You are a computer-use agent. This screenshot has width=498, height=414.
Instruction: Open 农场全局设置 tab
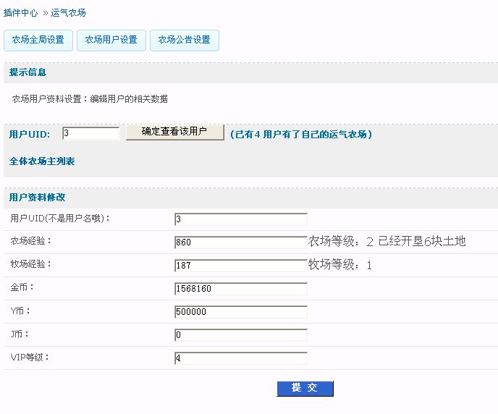click(x=38, y=41)
